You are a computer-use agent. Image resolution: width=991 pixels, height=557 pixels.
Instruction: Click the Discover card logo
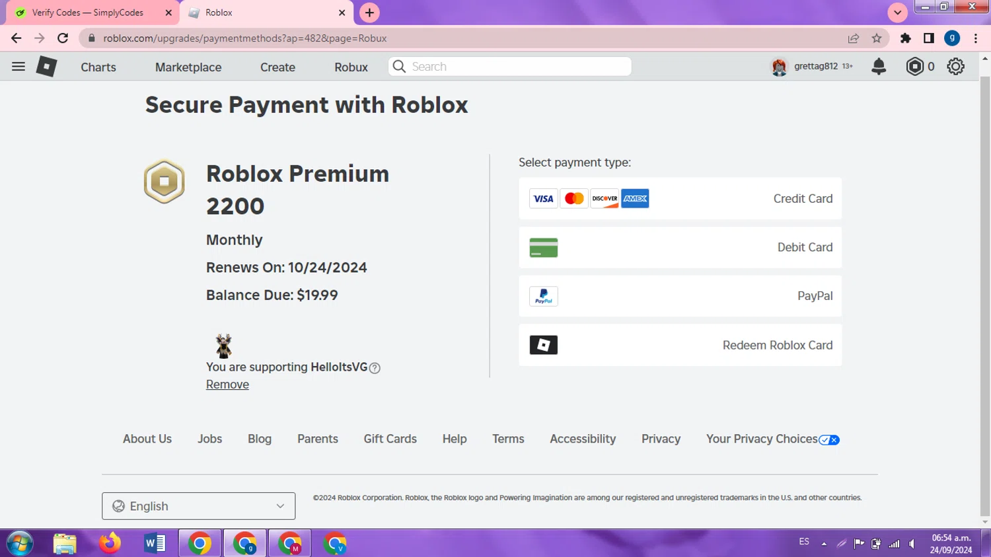(605, 199)
